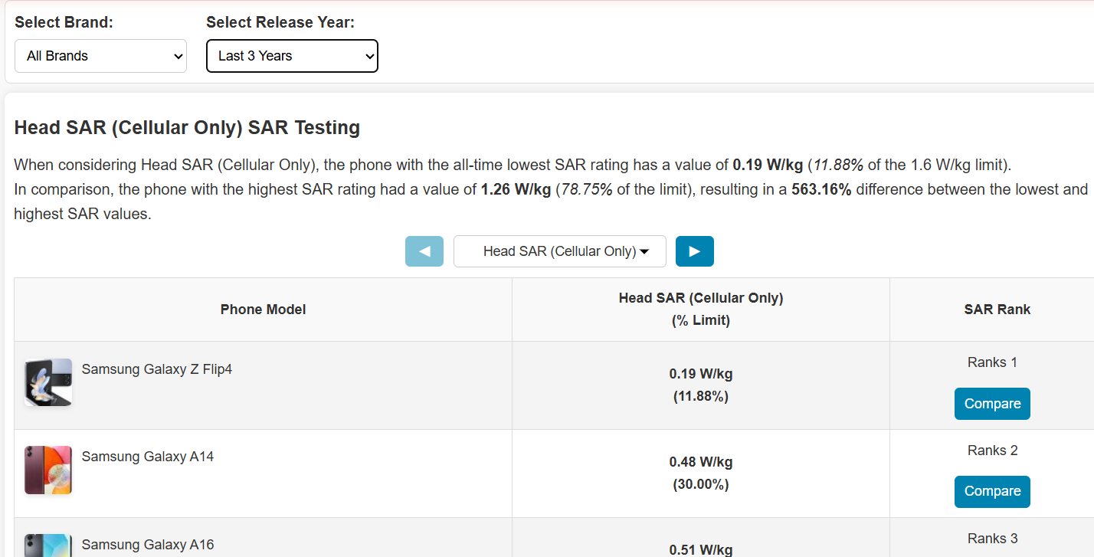1094x557 pixels.
Task: Click the Samsung Galaxy Z Flip4 model name
Action: [156, 369]
